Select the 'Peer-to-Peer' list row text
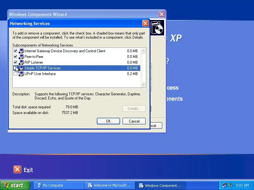This screenshot has width=254, height=190. click(x=34, y=57)
